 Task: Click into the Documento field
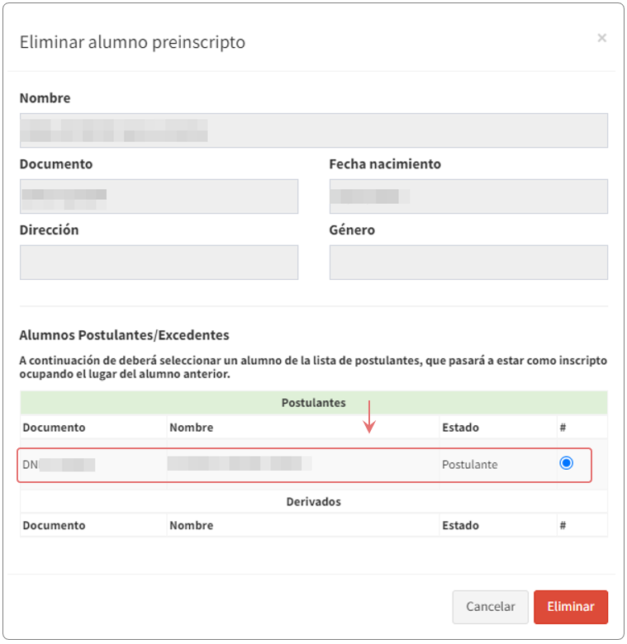(159, 197)
